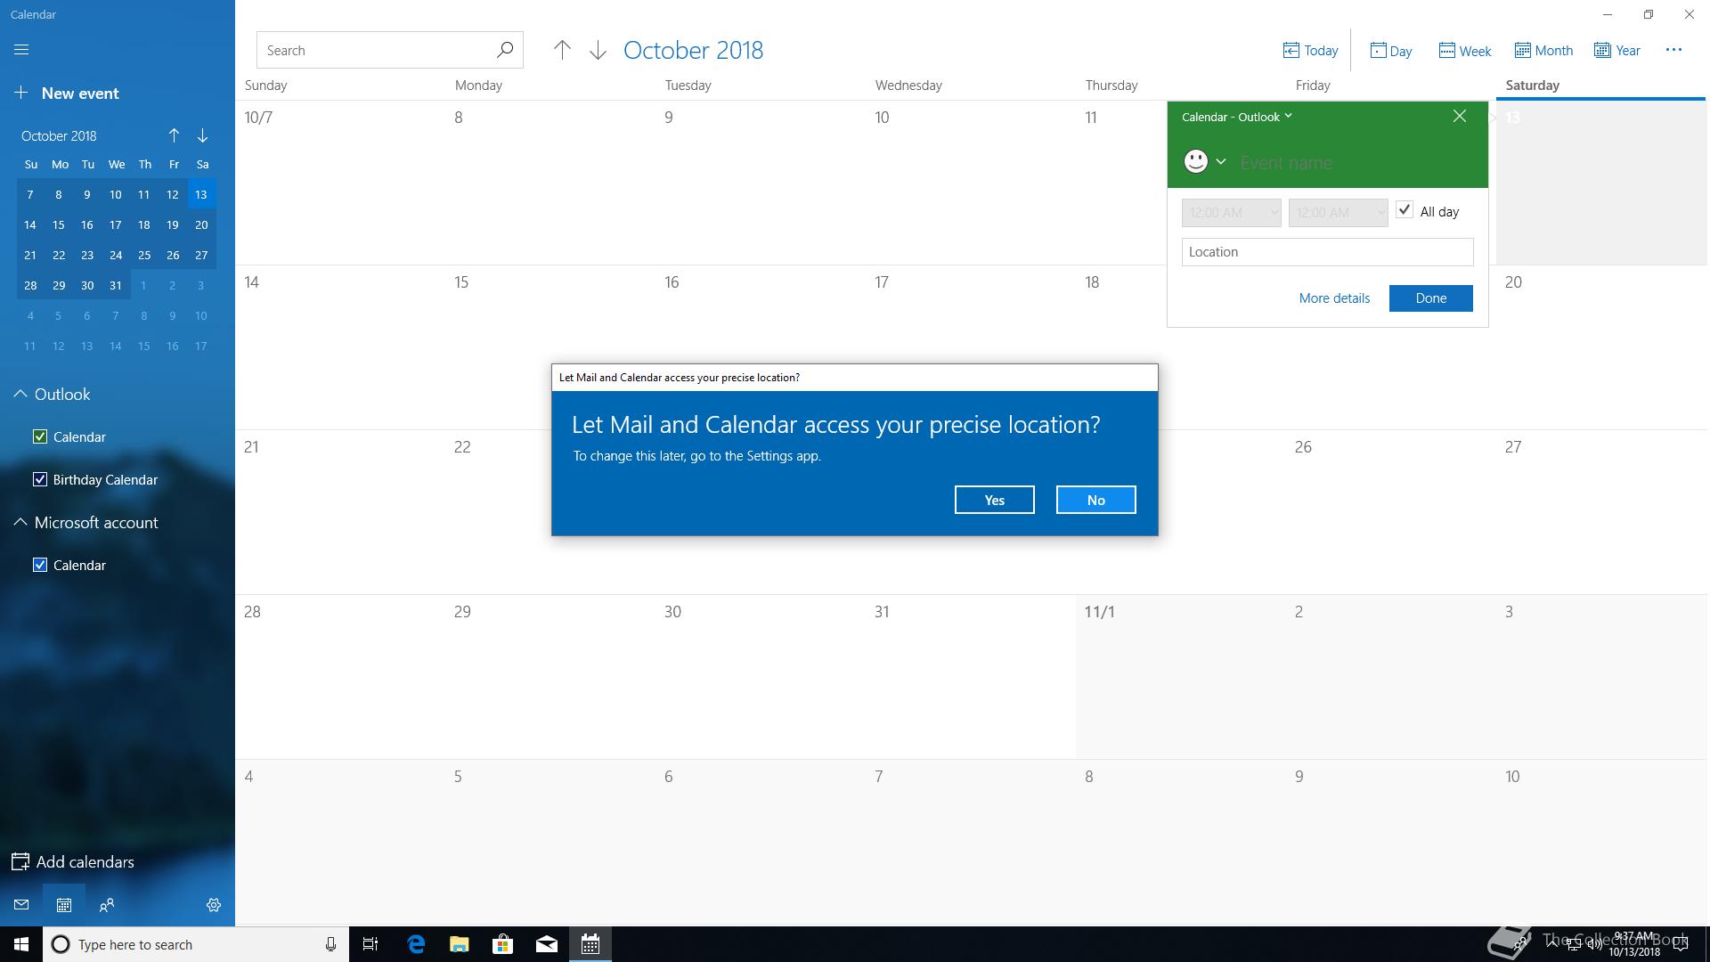
Task: Launch Microsoft Edge from taskbar
Action: point(416,944)
